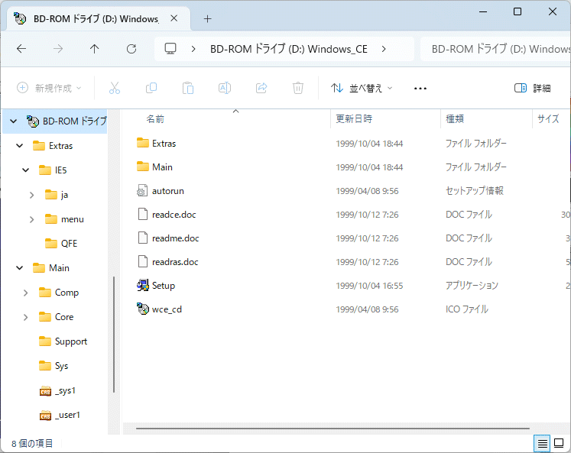Click chevron after PC icon in address bar
Screen dimensions: 571x453
pyautogui.click(x=193, y=49)
